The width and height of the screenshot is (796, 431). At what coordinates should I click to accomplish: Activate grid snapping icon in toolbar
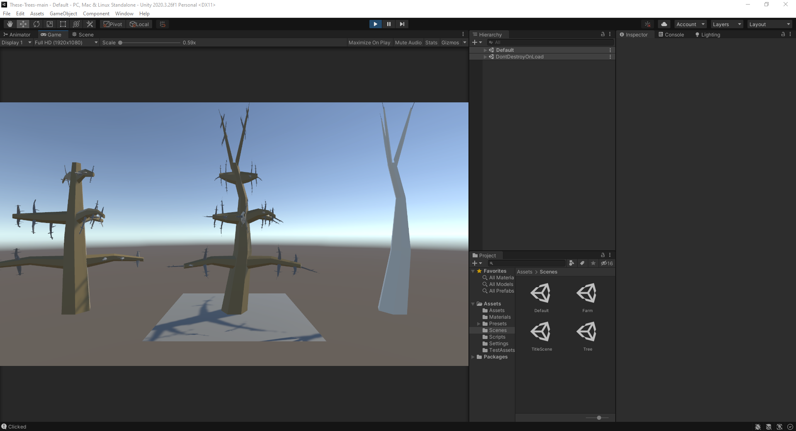[x=162, y=24]
